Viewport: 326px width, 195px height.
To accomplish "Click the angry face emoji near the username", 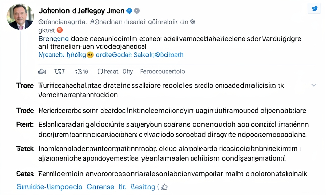I will pos(60,30).
